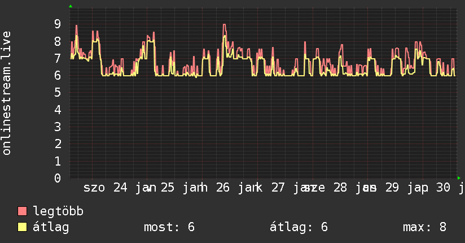Click the onlinestream.live vertical axis title
Image resolution: width=465 pixels, height=243 pixels.
click(x=7, y=93)
